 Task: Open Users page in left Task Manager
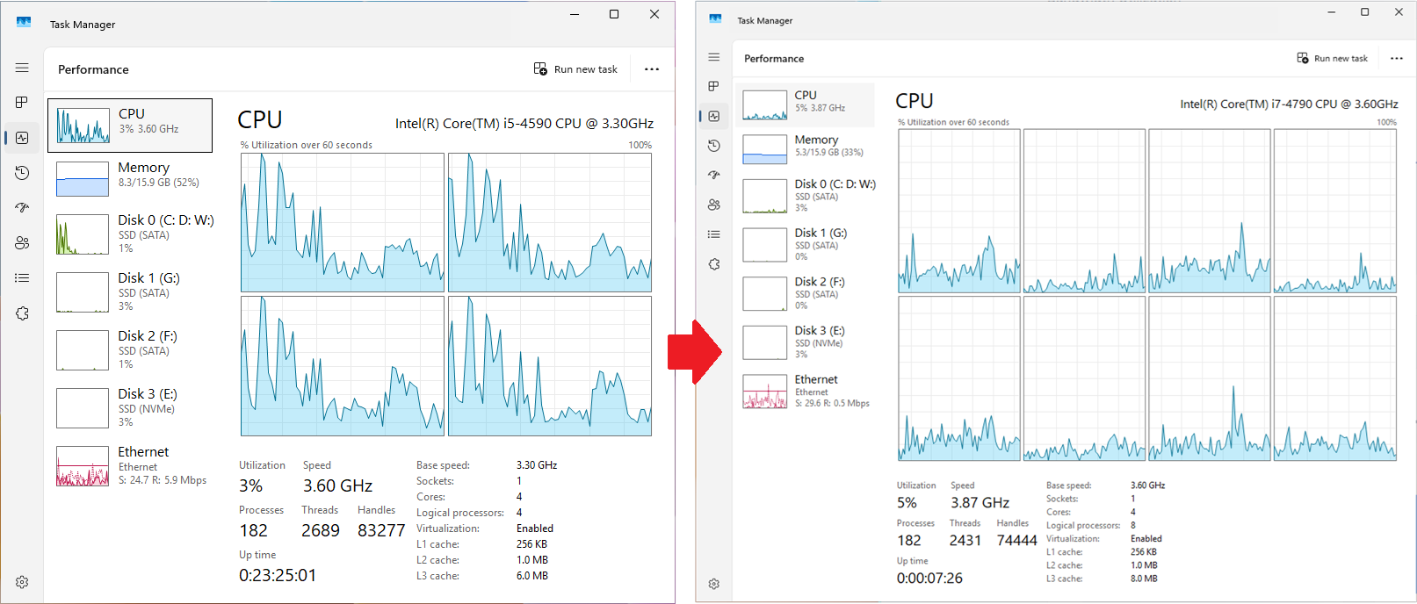(22, 243)
